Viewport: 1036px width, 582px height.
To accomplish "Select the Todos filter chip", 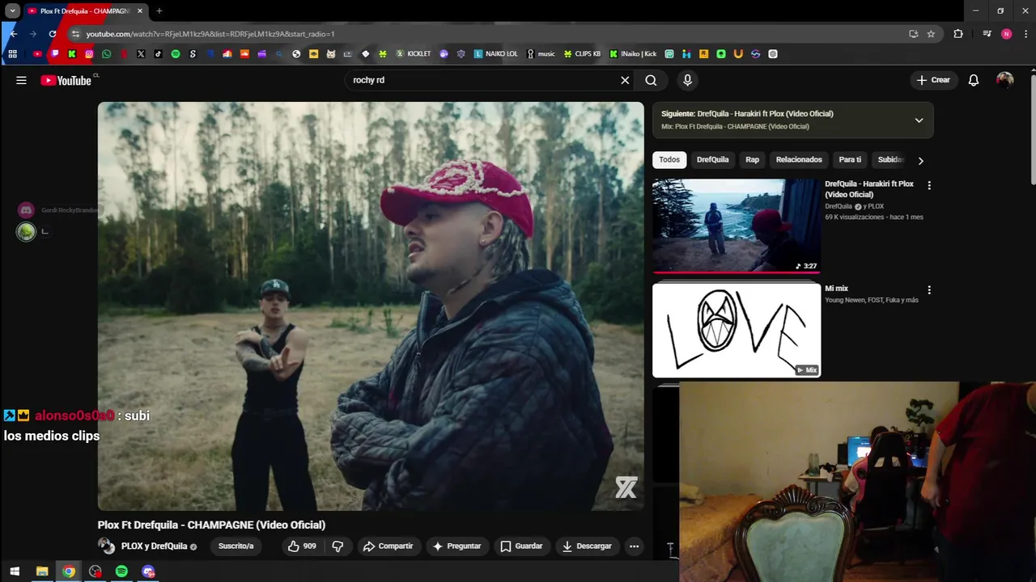I will pos(669,159).
